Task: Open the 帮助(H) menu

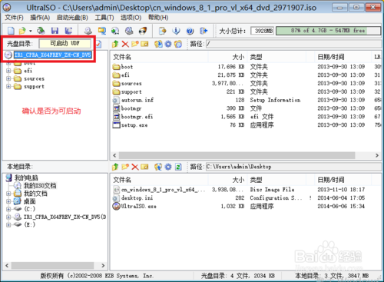Action: pyautogui.click(x=158, y=18)
